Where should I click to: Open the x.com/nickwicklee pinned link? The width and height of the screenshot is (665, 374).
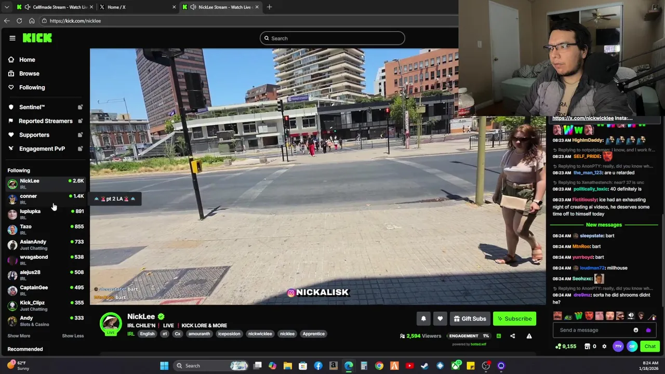pos(583,118)
